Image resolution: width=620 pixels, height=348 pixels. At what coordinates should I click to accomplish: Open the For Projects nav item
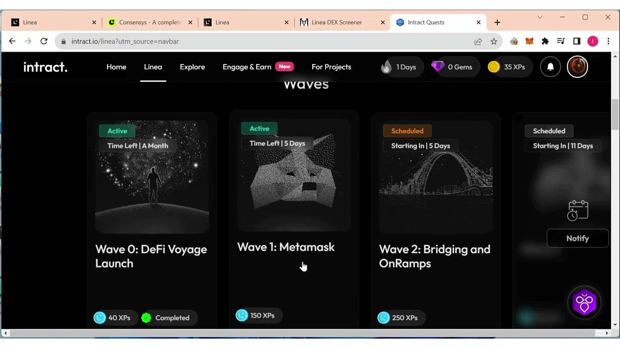[331, 67]
